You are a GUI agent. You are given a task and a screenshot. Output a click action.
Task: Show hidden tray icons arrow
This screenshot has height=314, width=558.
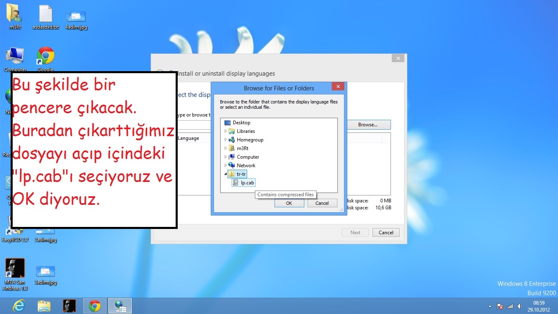coord(490,306)
